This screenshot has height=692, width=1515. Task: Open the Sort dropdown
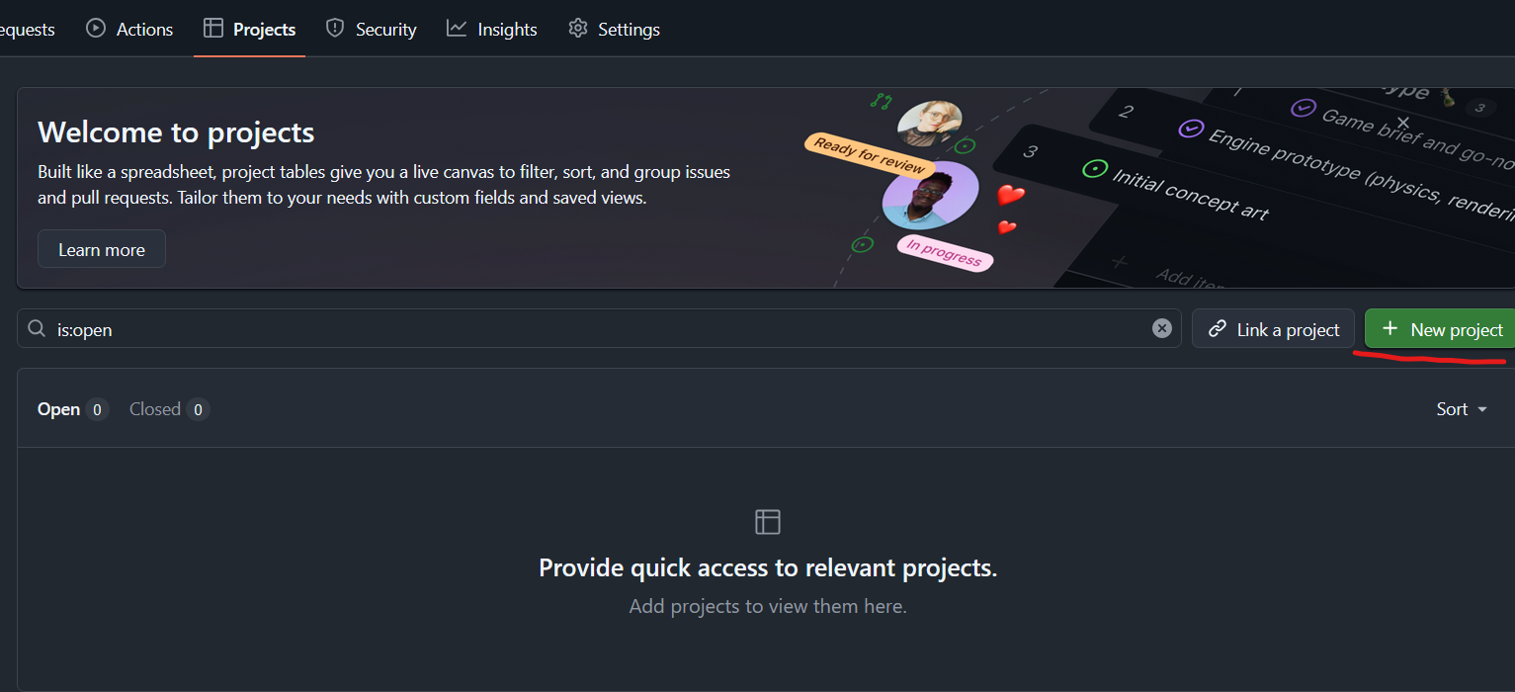pos(1461,409)
